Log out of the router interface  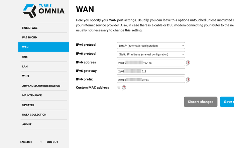(x=52, y=142)
